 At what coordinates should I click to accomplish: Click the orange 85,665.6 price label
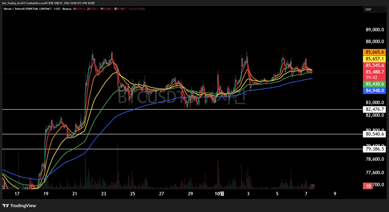(x=375, y=52)
